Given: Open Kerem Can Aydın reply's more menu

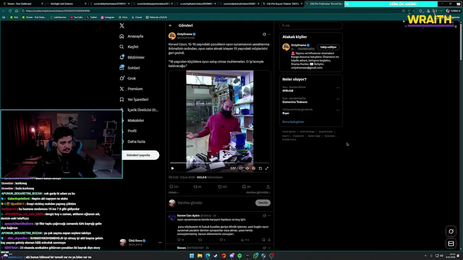Looking at the screenshot, I should pos(269,216).
